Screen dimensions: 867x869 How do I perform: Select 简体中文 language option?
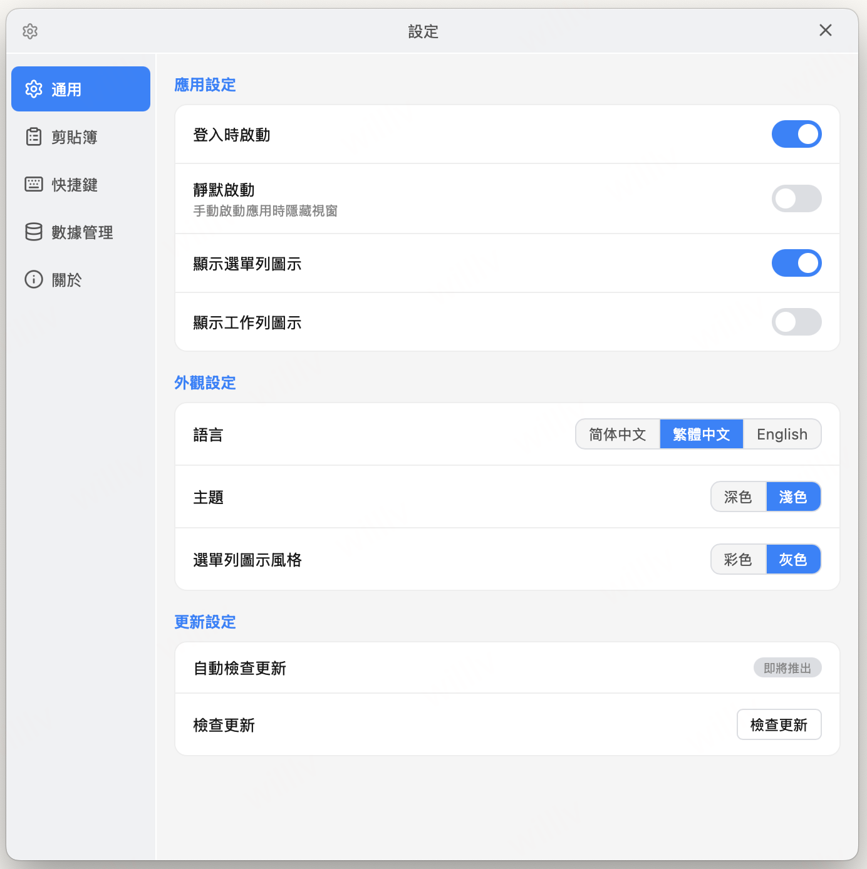(x=618, y=434)
